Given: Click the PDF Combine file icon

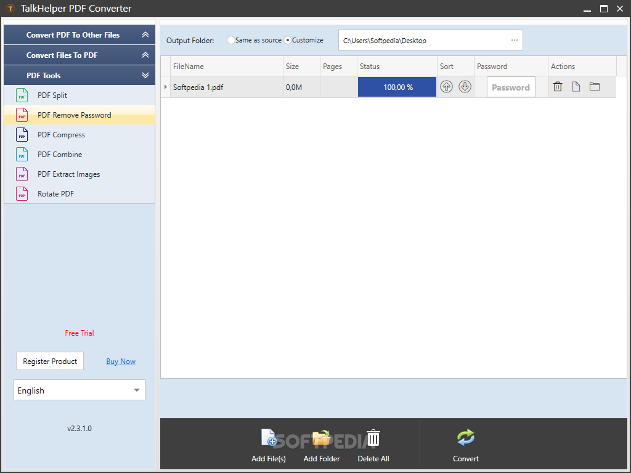Looking at the screenshot, I should (22, 155).
